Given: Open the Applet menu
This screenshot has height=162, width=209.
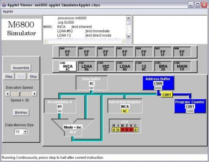Looking at the screenshot, I should click(x=8, y=11).
